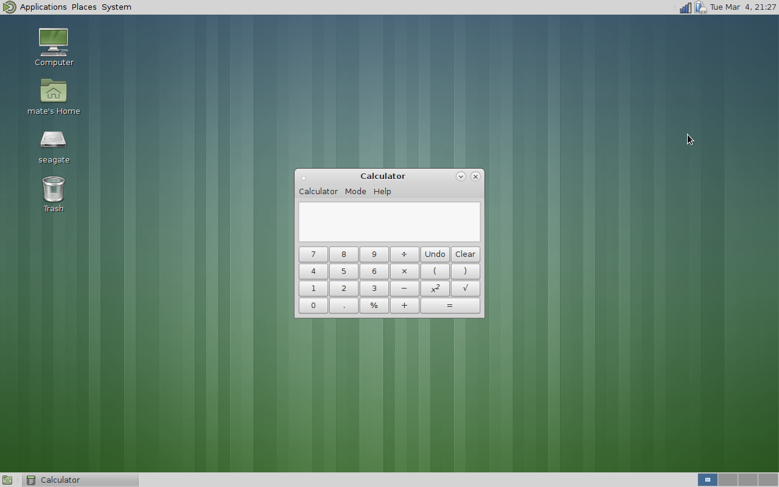The width and height of the screenshot is (779, 487).
Task: Click the show desktop icon in bottom panel
Action: [7, 480]
